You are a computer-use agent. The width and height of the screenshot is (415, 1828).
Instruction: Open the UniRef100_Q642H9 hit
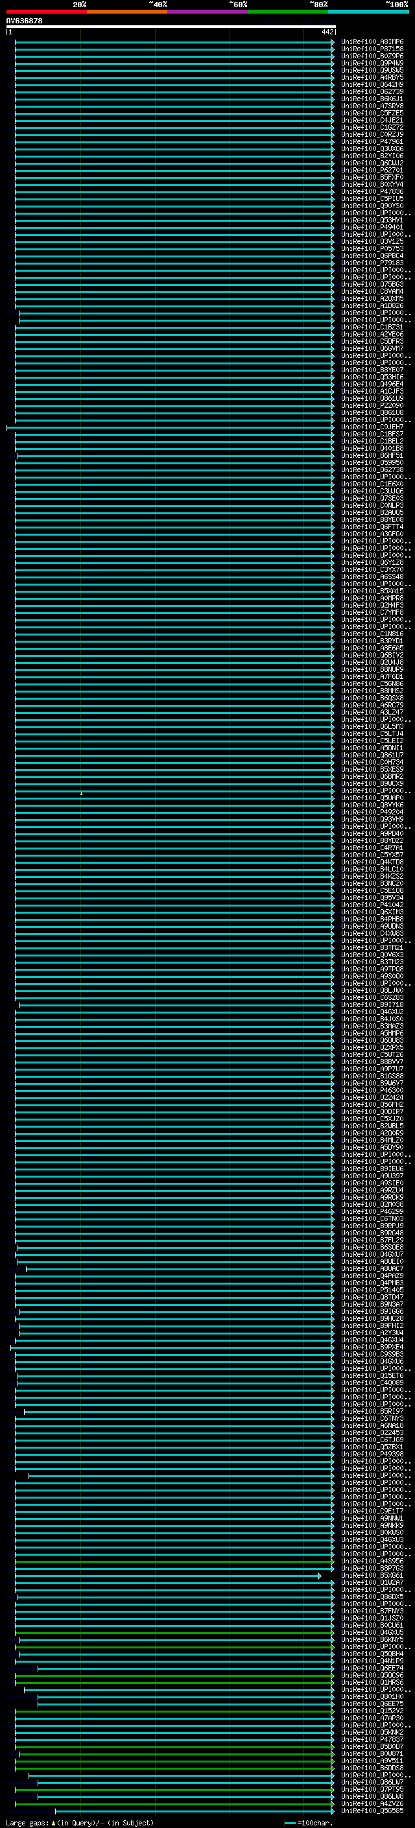click(x=372, y=84)
